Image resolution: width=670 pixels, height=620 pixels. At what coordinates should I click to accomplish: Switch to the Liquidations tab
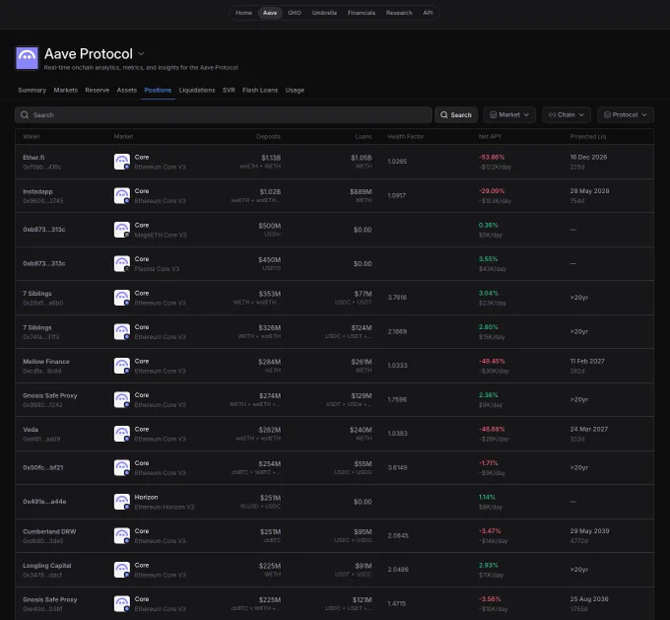(x=197, y=91)
